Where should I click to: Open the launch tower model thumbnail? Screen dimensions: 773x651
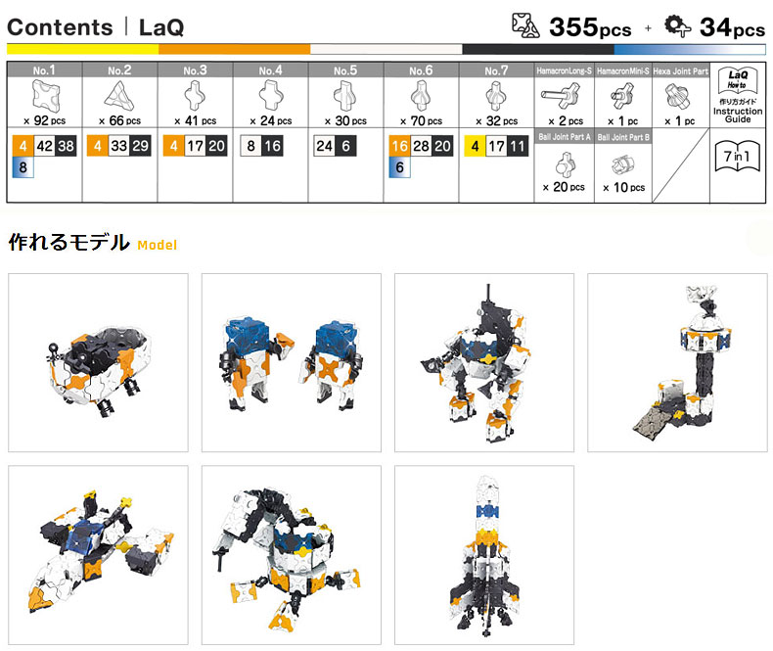click(x=677, y=362)
